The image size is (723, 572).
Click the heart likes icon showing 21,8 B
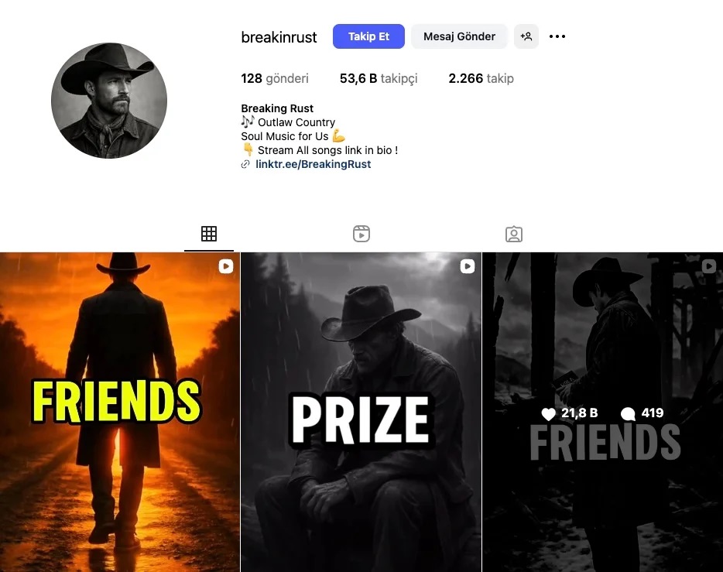[x=548, y=414]
